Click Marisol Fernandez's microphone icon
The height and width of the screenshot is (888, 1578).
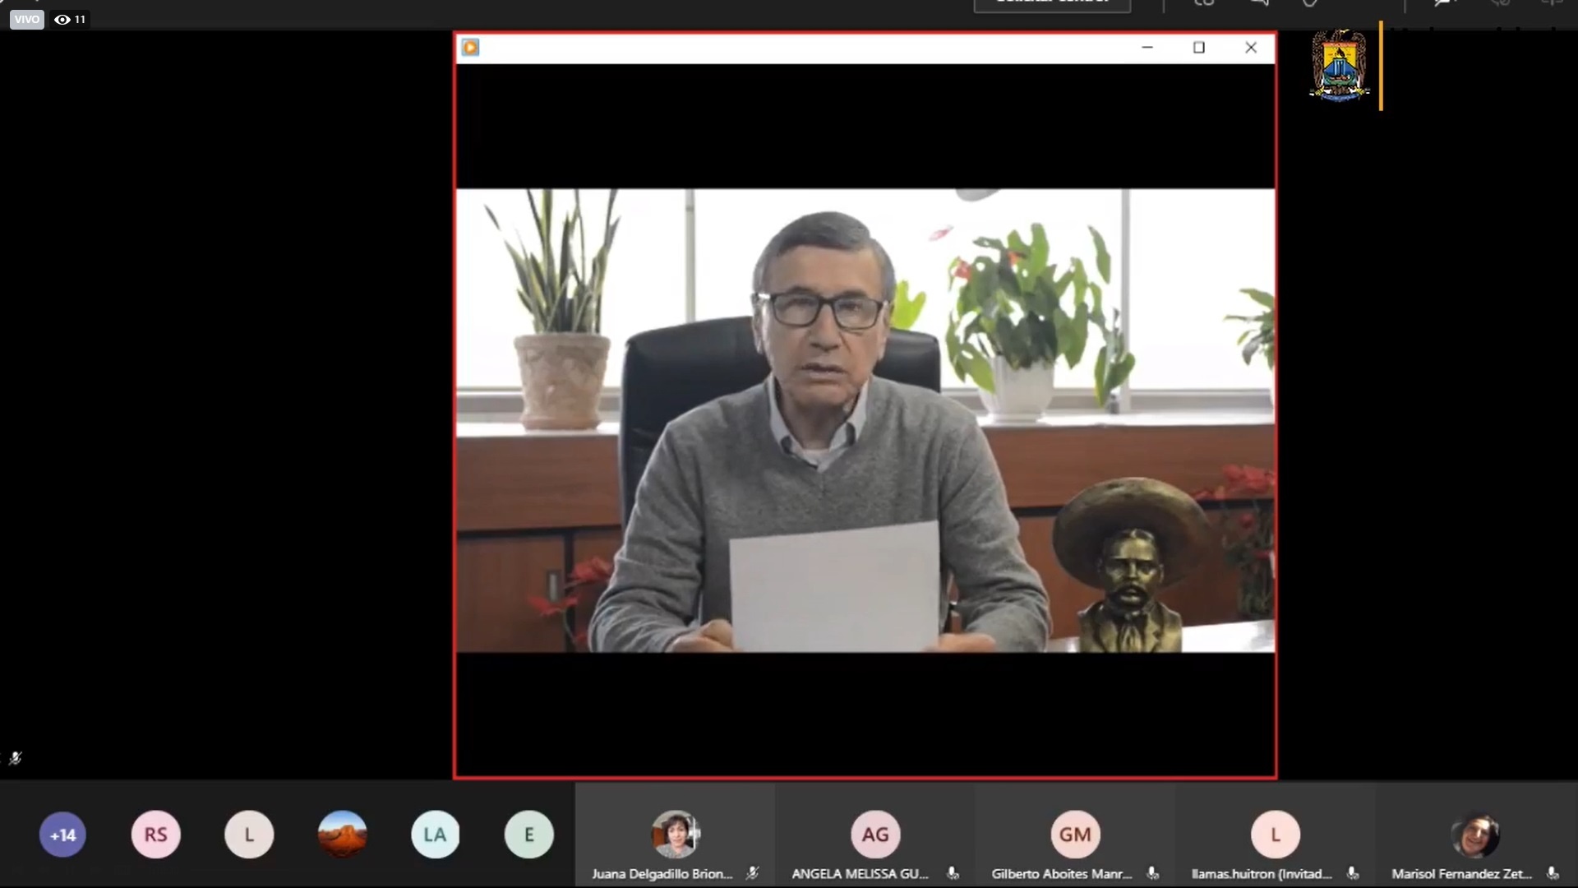coord(1553,874)
